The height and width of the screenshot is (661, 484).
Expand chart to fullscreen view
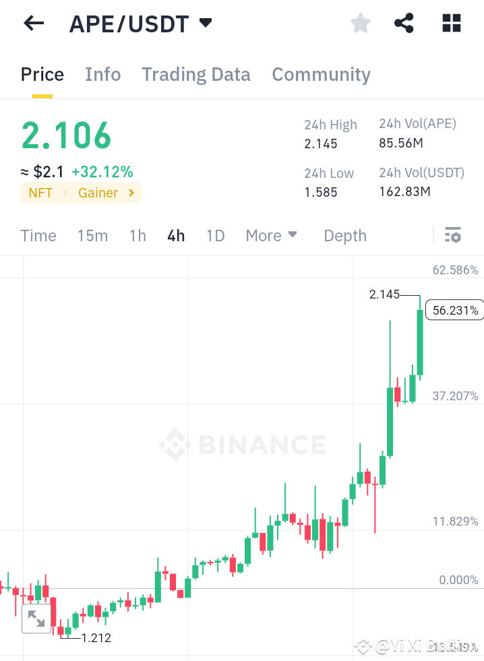coord(37,618)
